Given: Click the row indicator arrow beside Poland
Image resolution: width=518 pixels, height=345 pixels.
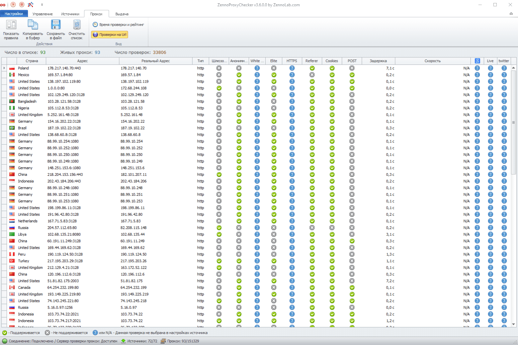Looking at the screenshot, I should tap(4, 68).
